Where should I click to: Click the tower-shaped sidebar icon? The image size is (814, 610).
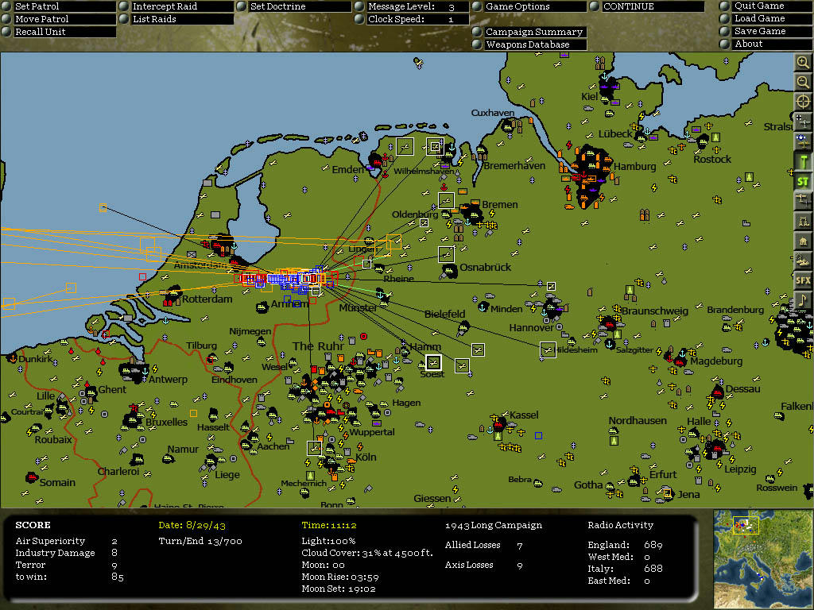click(x=803, y=221)
